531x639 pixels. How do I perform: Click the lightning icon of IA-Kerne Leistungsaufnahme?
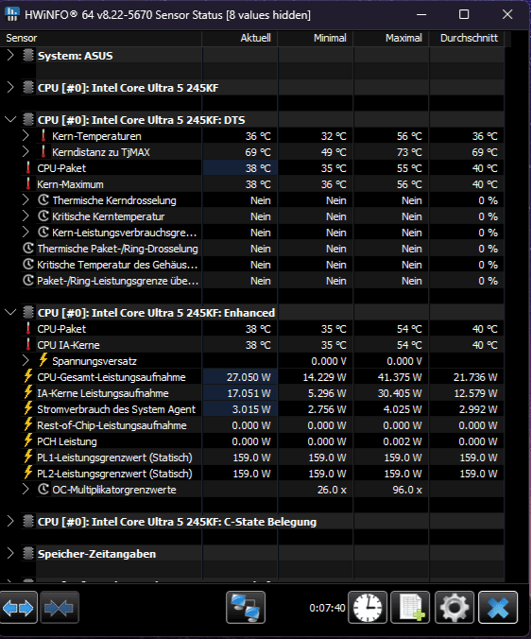click(28, 392)
